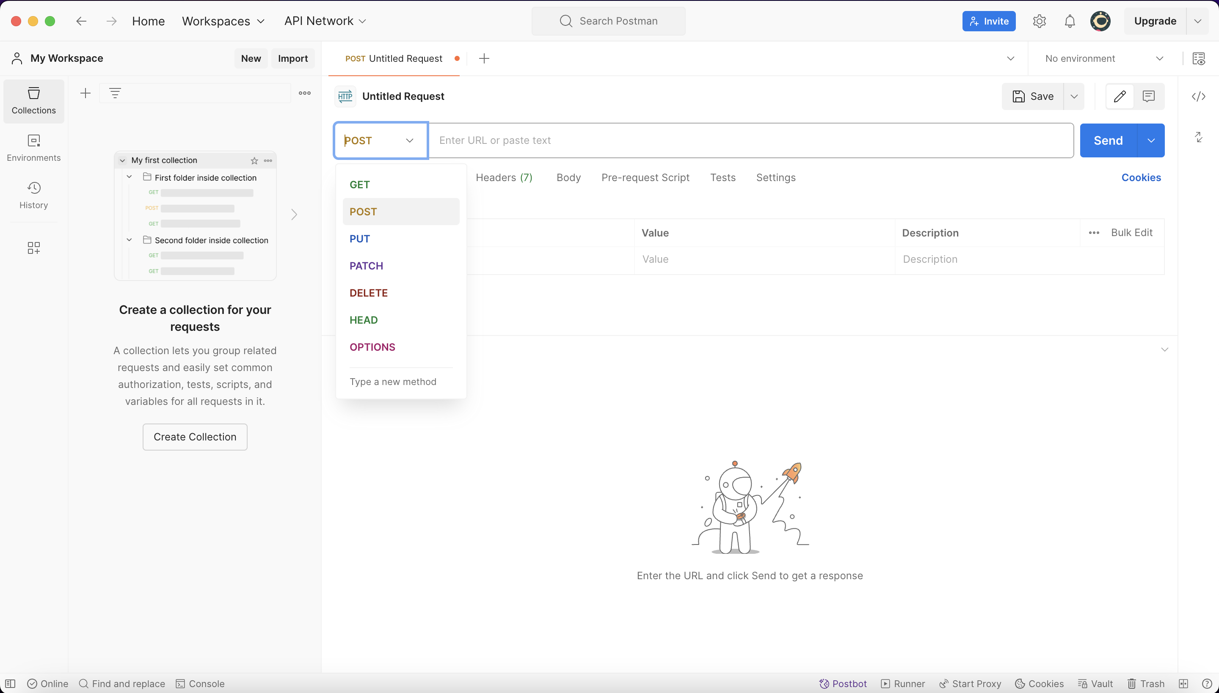Click the configure workspace sidebar icon
This screenshot has height=693, width=1219.
(33, 247)
